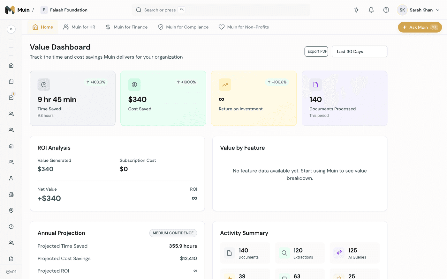Click the dollar icon on Cost Saved card
Image resolution: width=447 pixels, height=279 pixels.
[x=134, y=84]
